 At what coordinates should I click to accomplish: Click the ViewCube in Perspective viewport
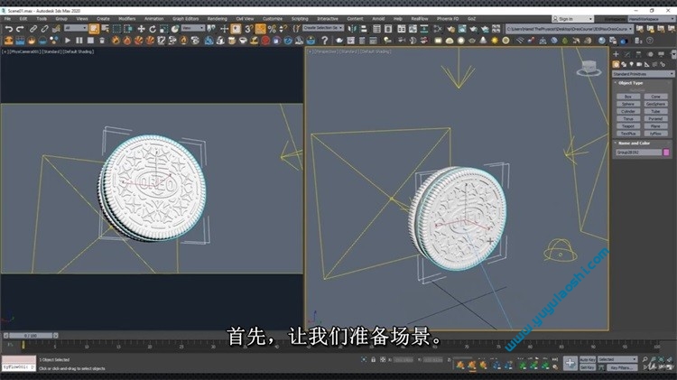click(589, 68)
